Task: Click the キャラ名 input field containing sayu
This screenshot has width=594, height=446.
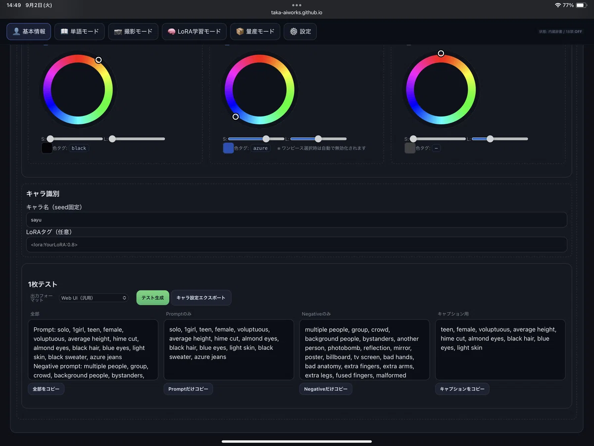Action: 297,220
